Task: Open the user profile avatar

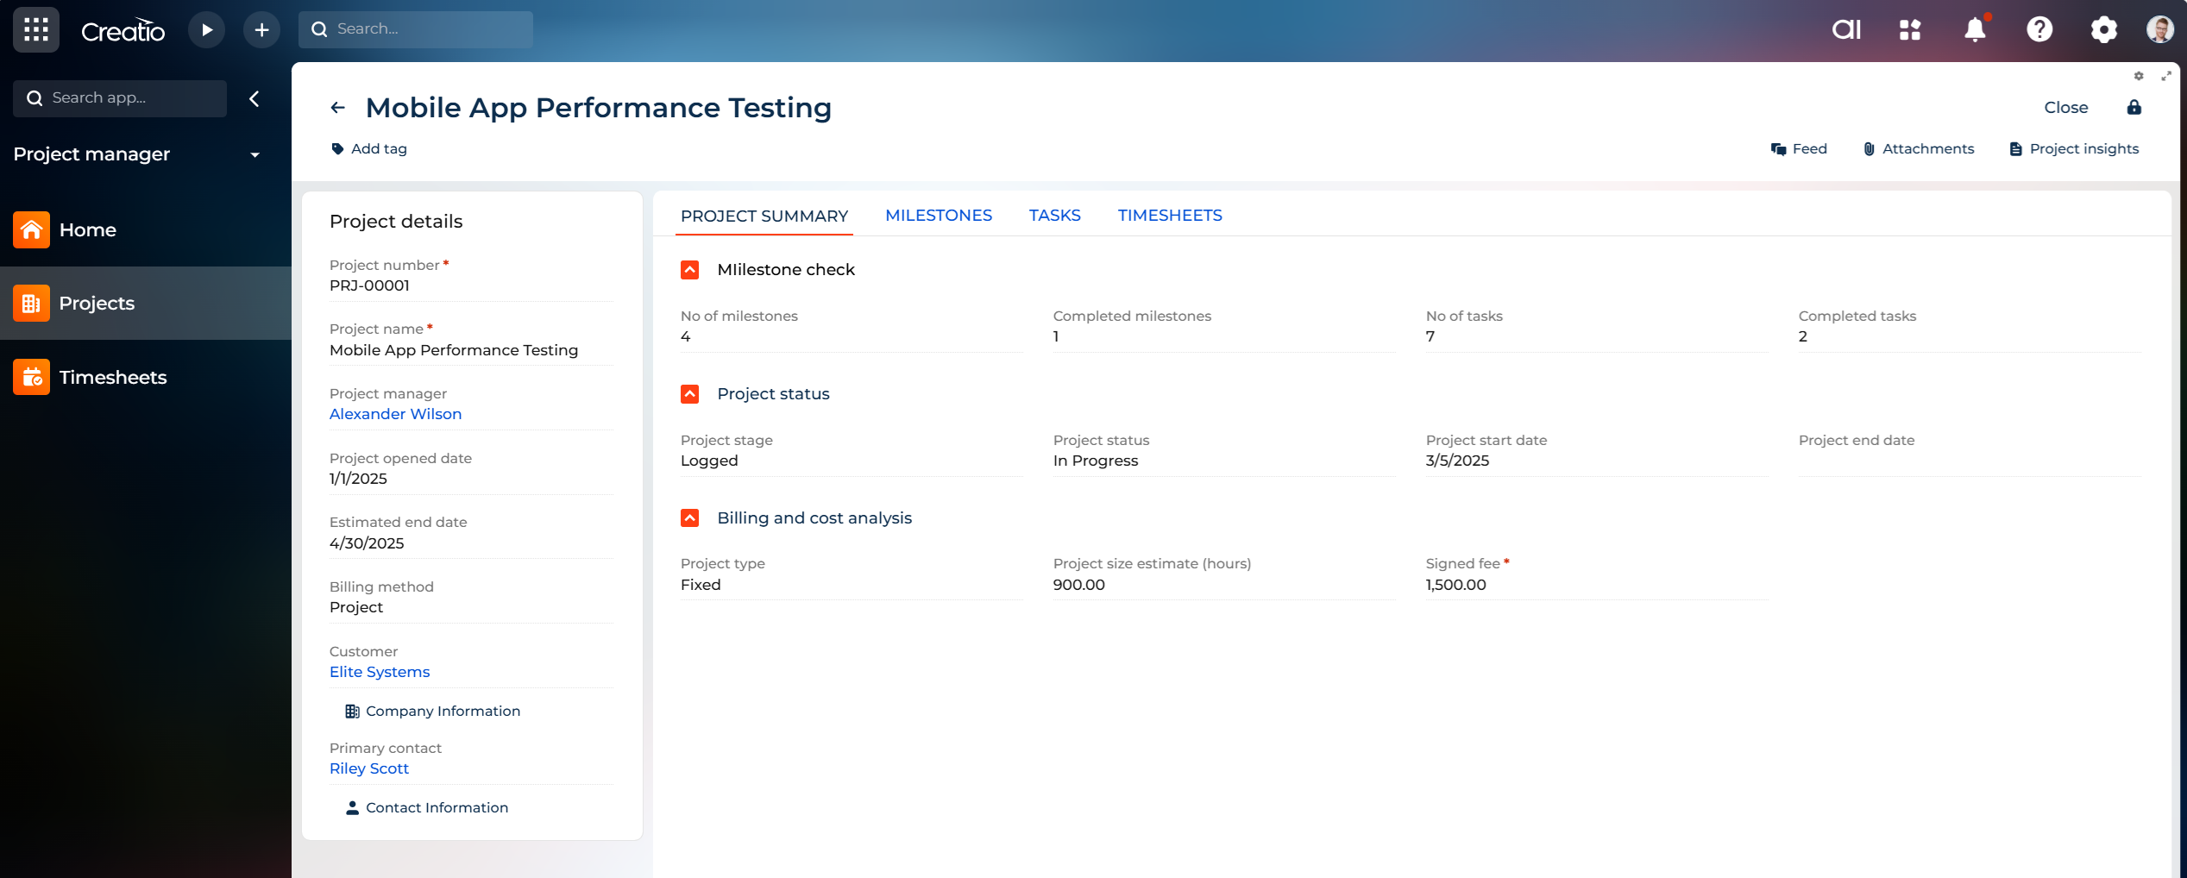Action: coord(2159,29)
